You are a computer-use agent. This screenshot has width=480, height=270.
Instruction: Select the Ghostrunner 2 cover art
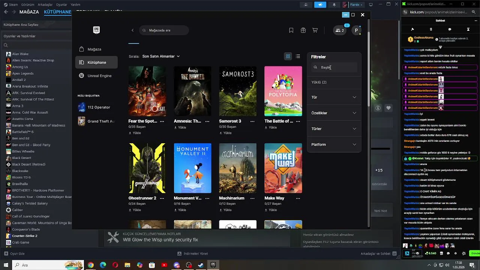[147, 168]
